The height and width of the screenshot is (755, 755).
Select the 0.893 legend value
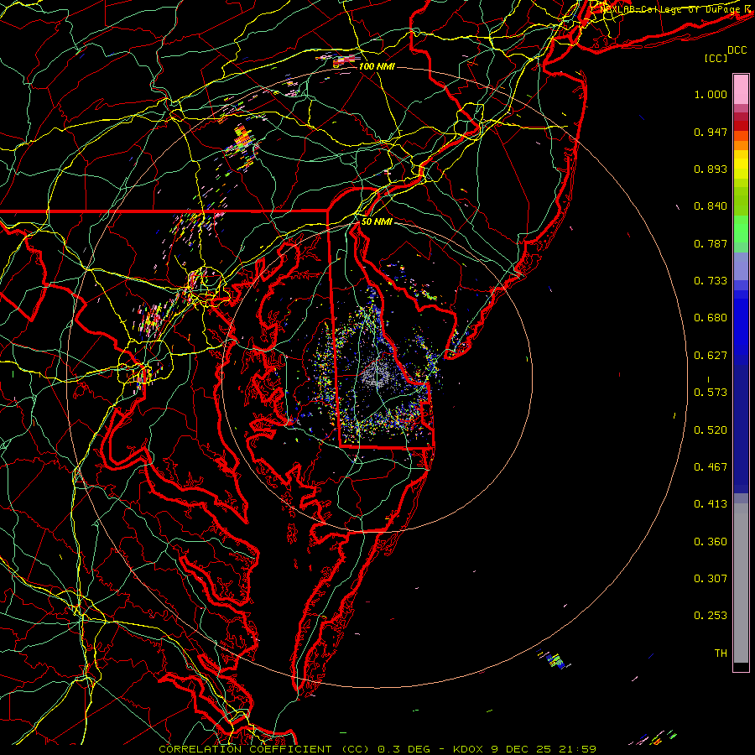(711, 169)
